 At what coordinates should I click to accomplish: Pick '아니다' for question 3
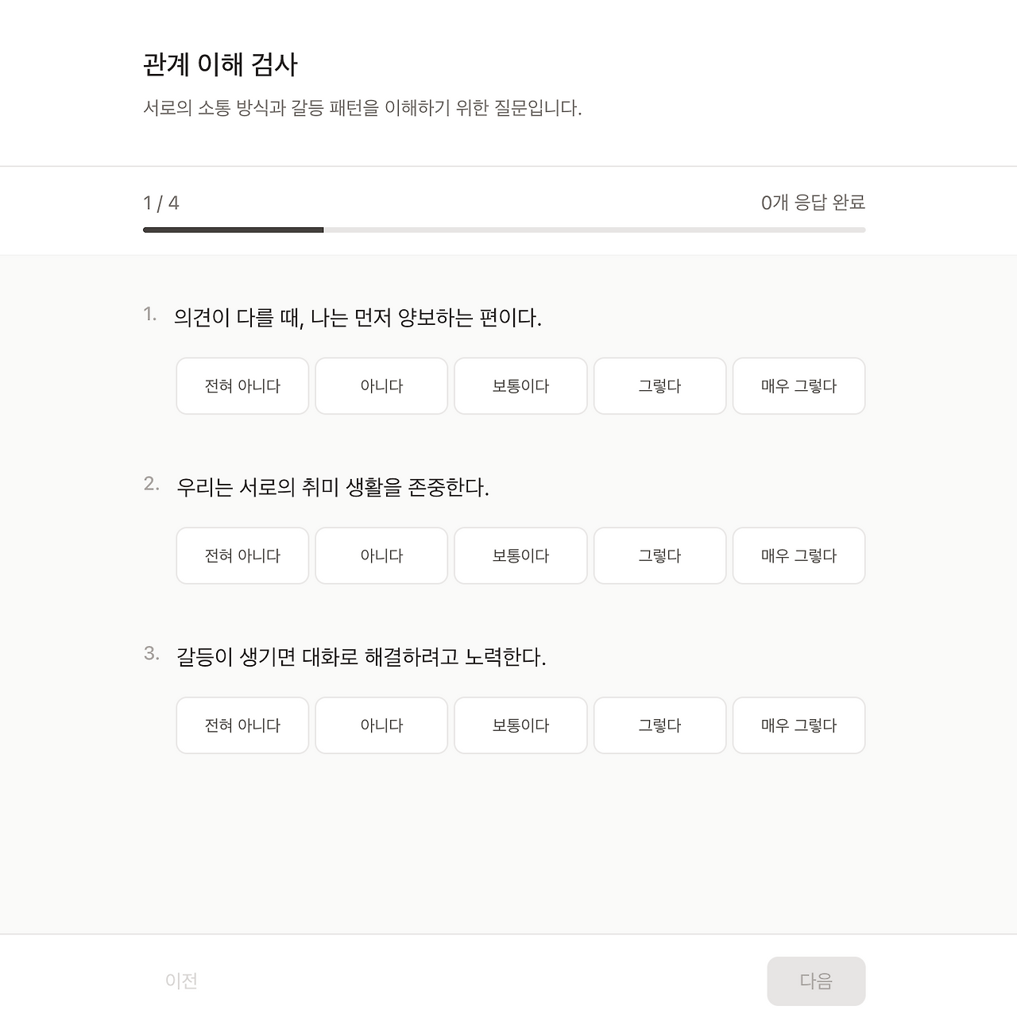click(x=381, y=725)
